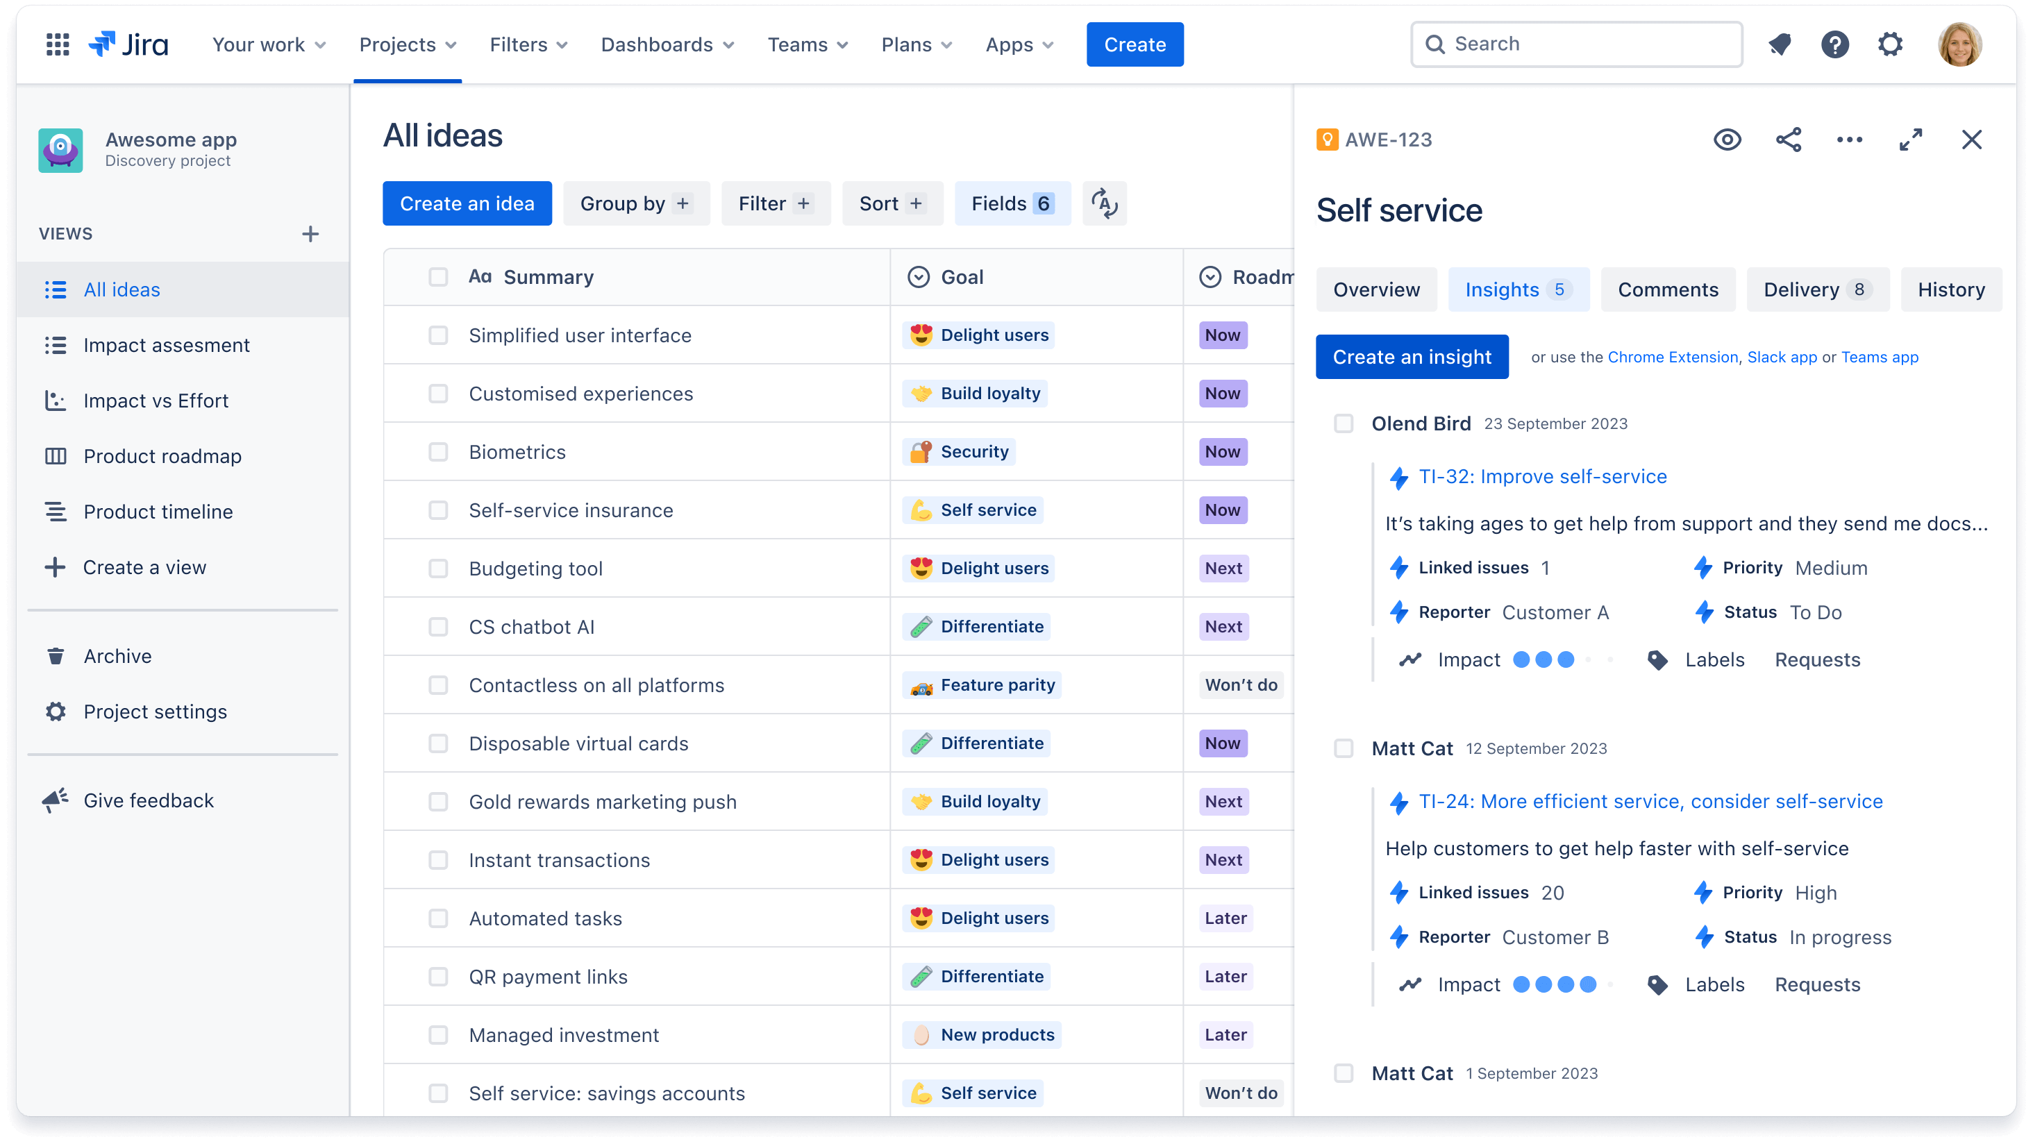Toggle checkbox for TI-24 insight item
Screen dimensions: 2033x1144
tap(1345, 748)
